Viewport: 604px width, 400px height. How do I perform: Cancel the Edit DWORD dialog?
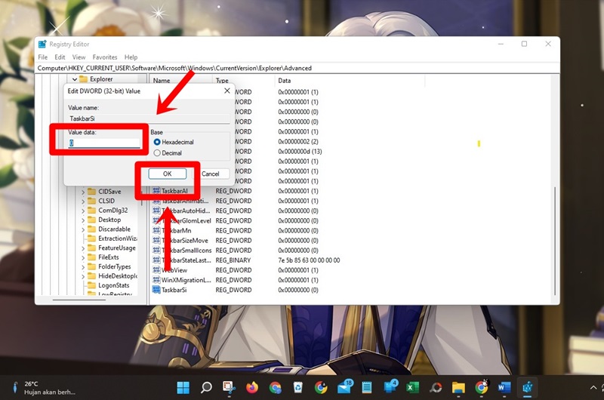pyautogui.click(x=211, y=174)
